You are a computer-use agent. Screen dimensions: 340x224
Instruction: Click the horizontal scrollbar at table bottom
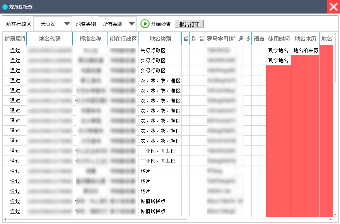pyautogui.click(x=97, y=219)
